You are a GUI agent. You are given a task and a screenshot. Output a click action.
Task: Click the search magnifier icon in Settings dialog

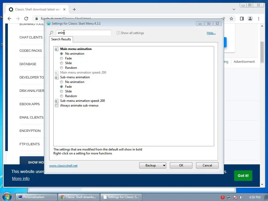51,33
